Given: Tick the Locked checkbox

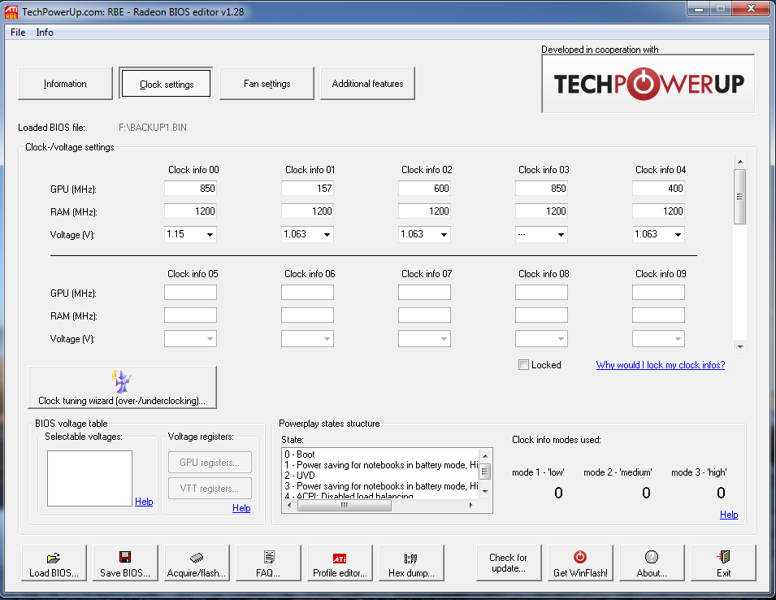Looking at the screenshot, I should (x=523, y=365).
